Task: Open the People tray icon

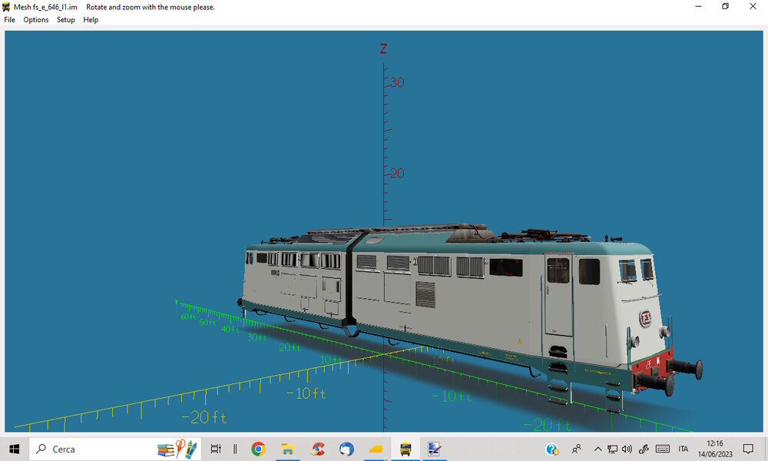Action: click(x=577, y=449)
